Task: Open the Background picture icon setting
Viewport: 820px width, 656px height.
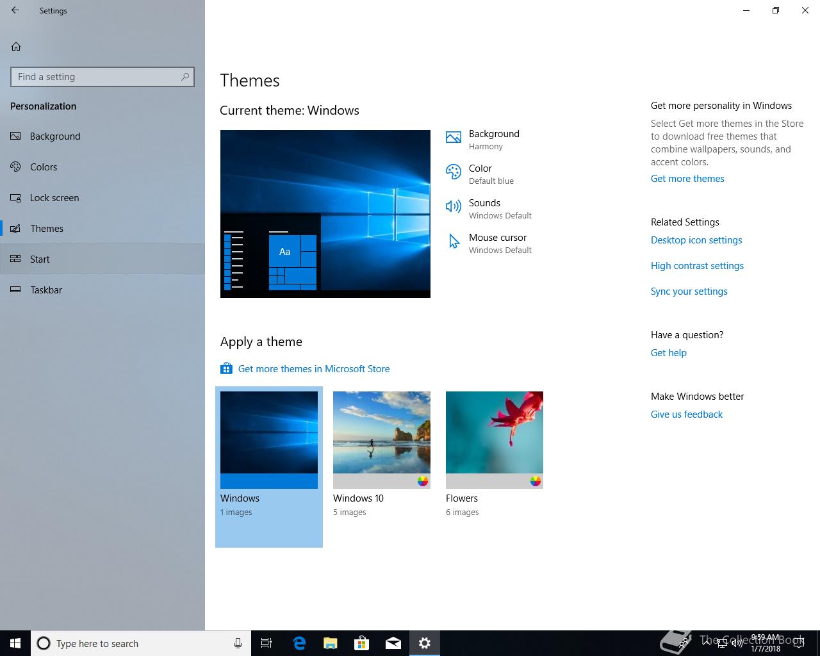Action: pos(454,137)
